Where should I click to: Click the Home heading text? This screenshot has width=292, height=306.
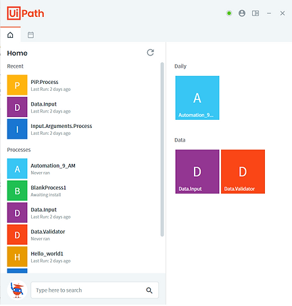click(17, 53)
